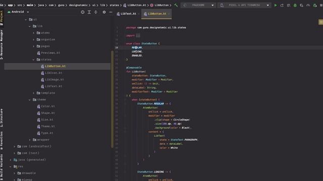Viewport: 323px width, 181px height.
Task: Collapse the states folder arrow
Action: click(34, 59)
